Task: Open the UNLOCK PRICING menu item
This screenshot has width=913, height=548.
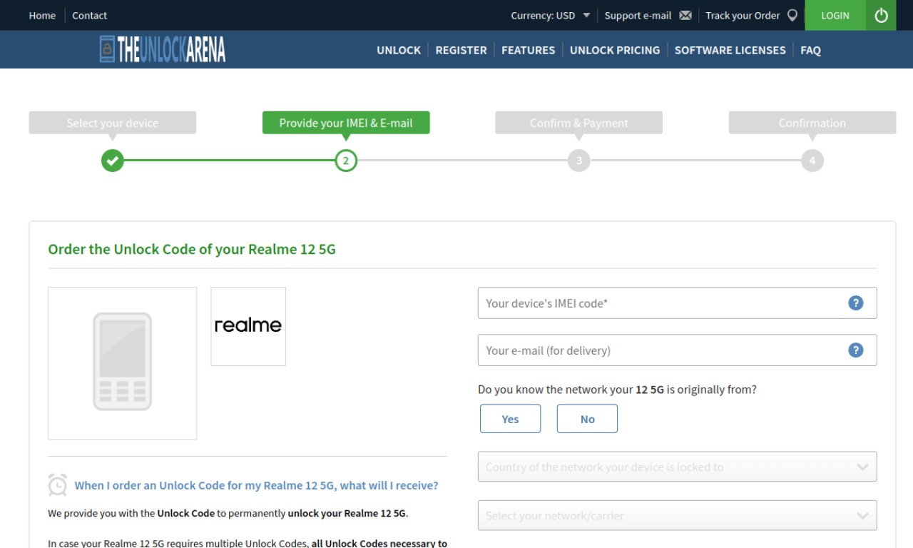Action: pyautogui.click(x=615, y=50)
